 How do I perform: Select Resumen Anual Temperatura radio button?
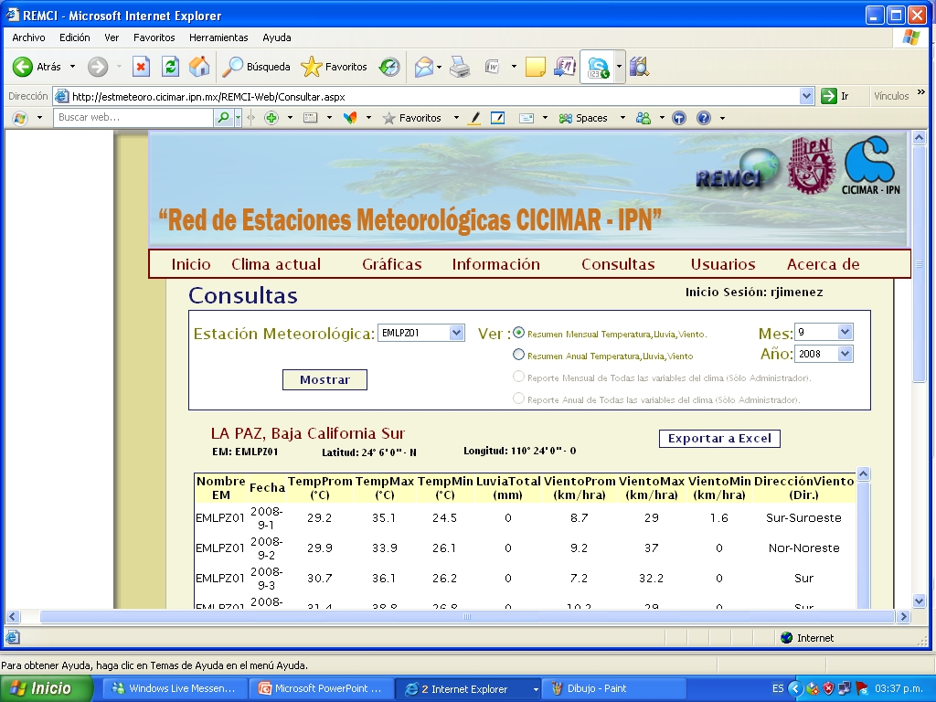coord(519,355)
